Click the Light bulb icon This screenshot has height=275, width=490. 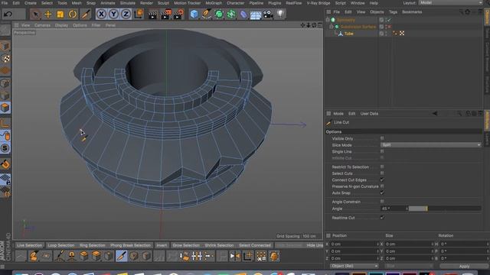click(x=280, y=14)
